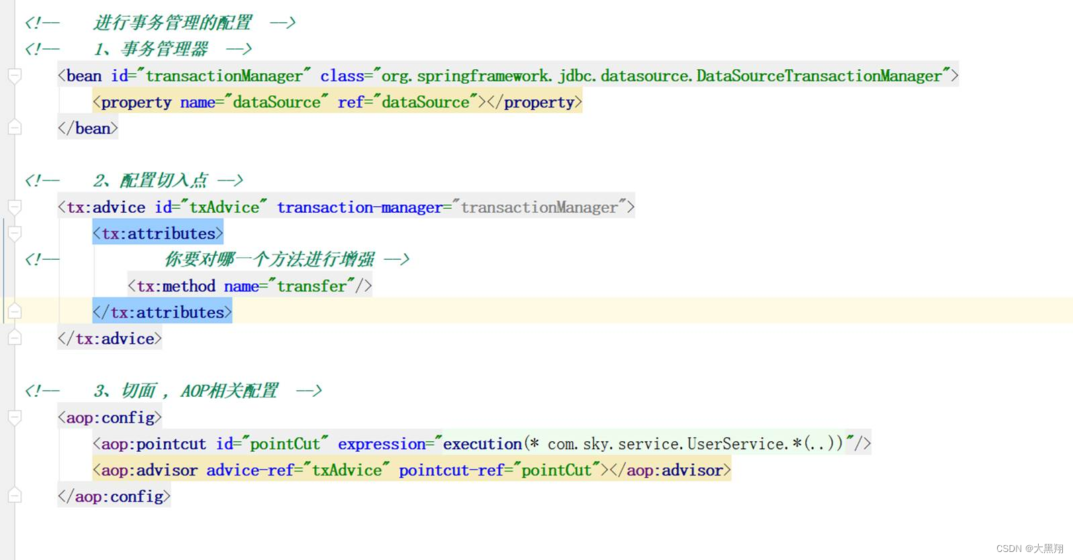This screenshot has height=560, width=1073.
Task: Click the 'tx:method' tag name
Action: click(176, 286)
